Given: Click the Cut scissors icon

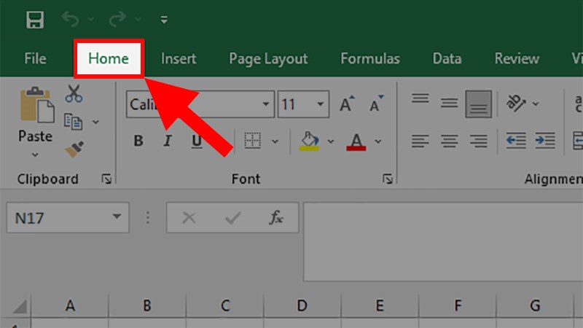Looking at the screenshot, I should [x=74, y=94].
